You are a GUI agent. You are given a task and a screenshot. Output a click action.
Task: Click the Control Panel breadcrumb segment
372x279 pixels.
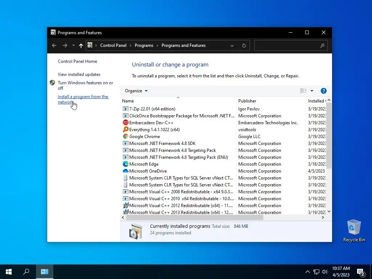coord(113,45)
